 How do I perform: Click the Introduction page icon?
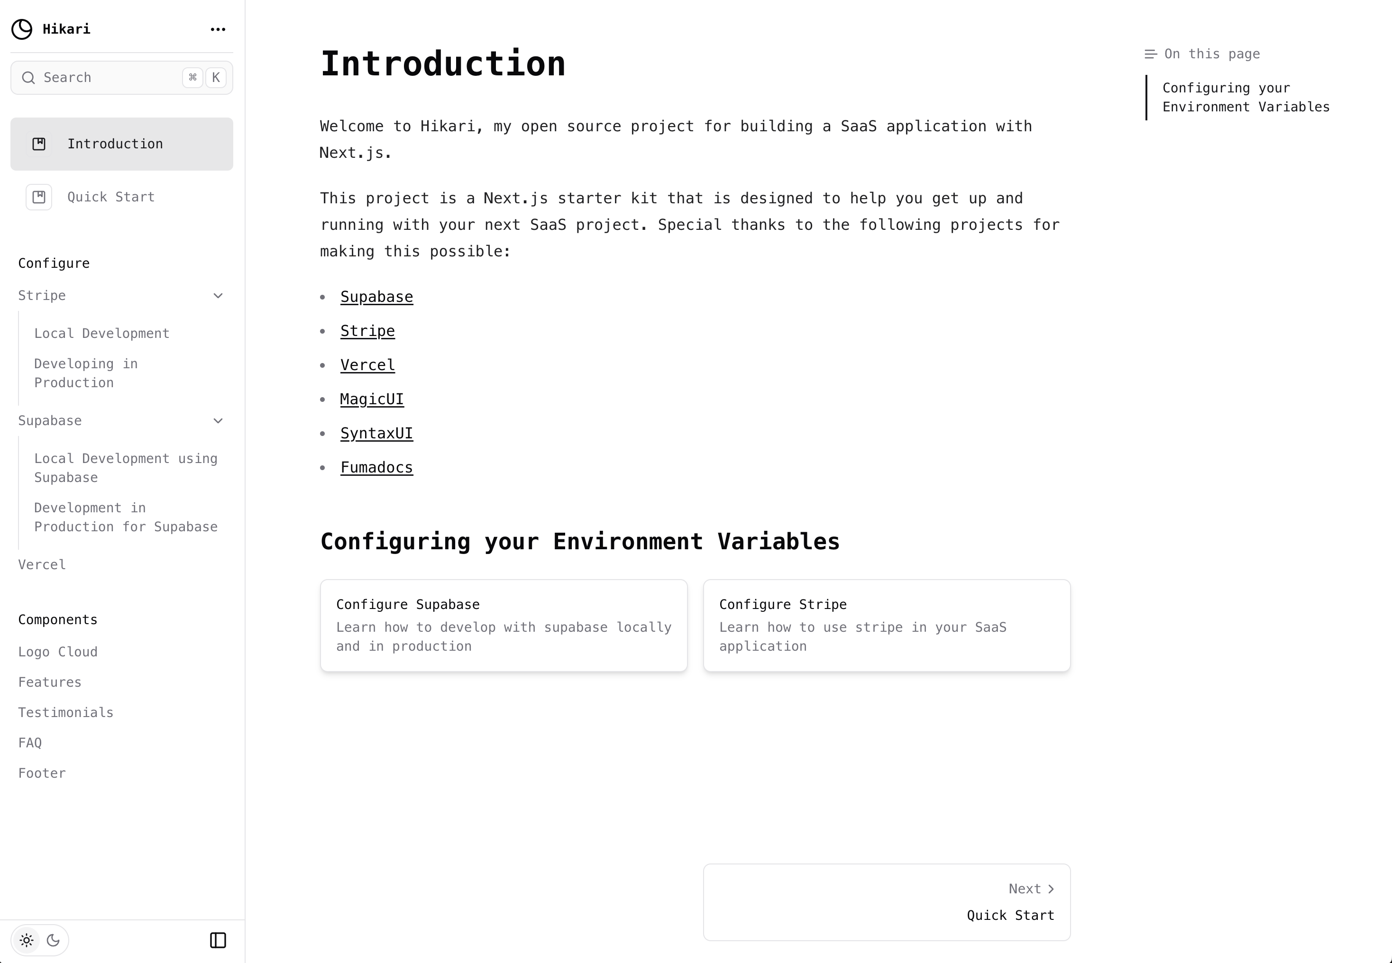39,143
